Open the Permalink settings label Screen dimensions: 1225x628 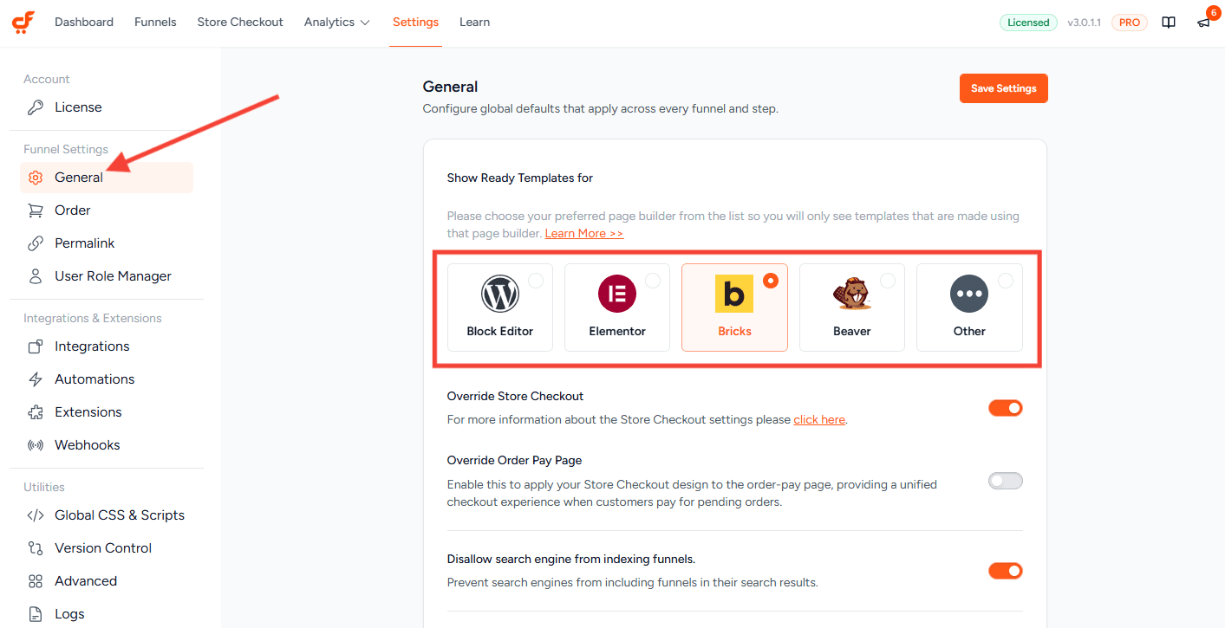(85, 243)
